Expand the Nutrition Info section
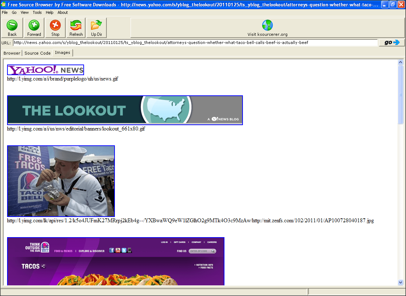The image size is (406, 296). coord(204,264)
